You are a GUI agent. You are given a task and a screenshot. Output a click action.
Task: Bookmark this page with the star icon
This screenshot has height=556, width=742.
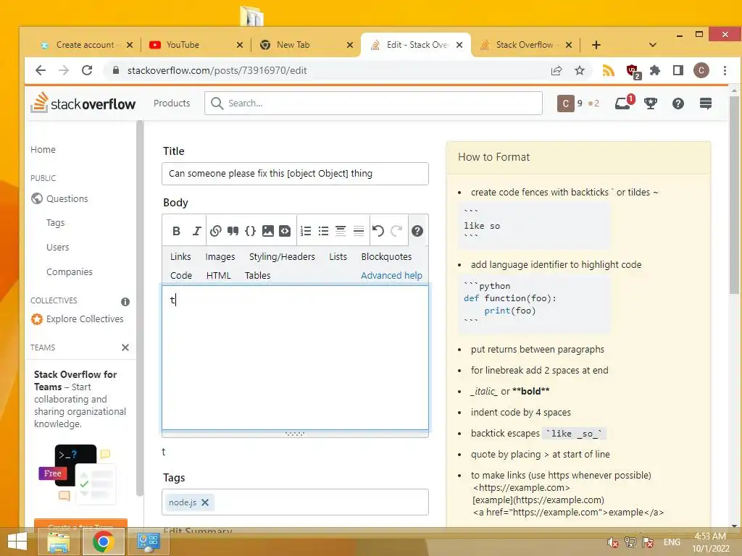tap(579, 70)
